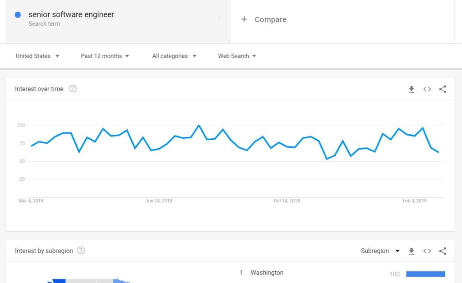Click the chart peak near 100 line
Screen dimensions: 462x283
199,126
